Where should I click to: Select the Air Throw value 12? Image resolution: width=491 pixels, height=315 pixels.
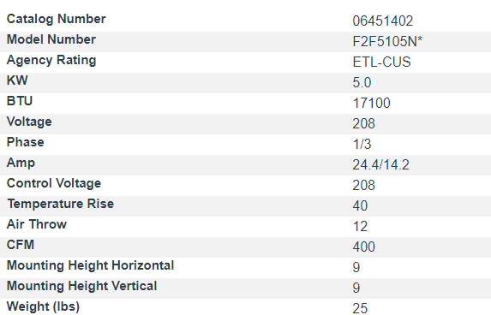tap(360, 227)
